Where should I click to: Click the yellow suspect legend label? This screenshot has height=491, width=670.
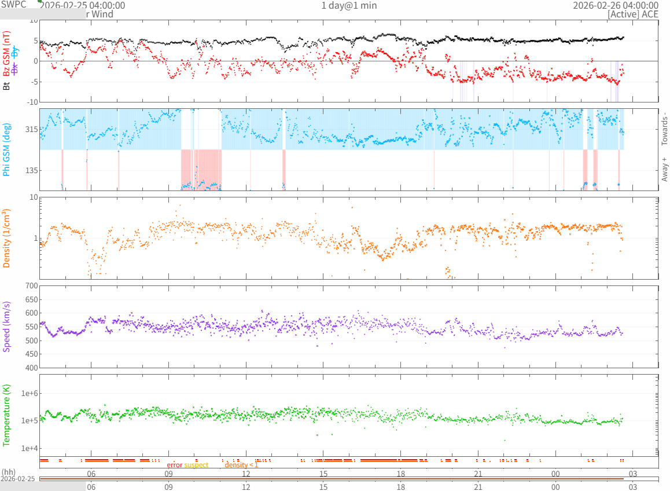point(196,465)
